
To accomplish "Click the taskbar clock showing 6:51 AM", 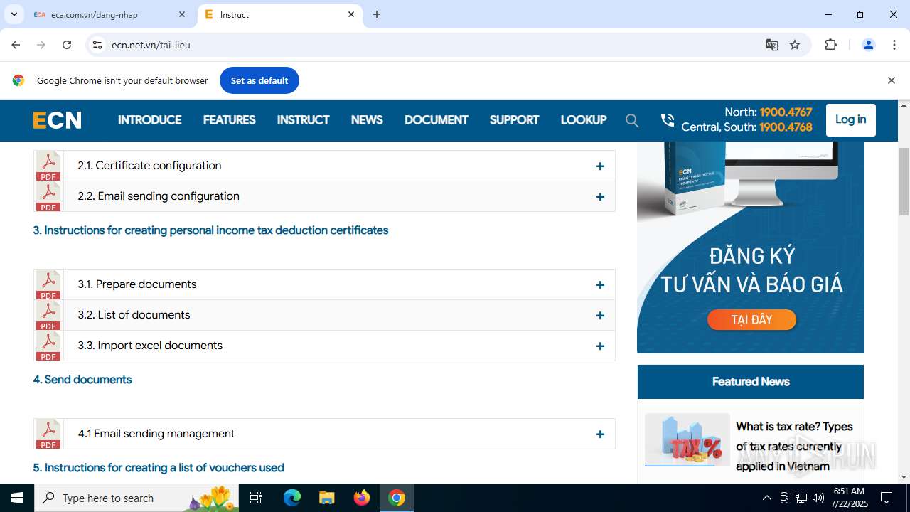I will pyautogui.click(x=848, y=498).
